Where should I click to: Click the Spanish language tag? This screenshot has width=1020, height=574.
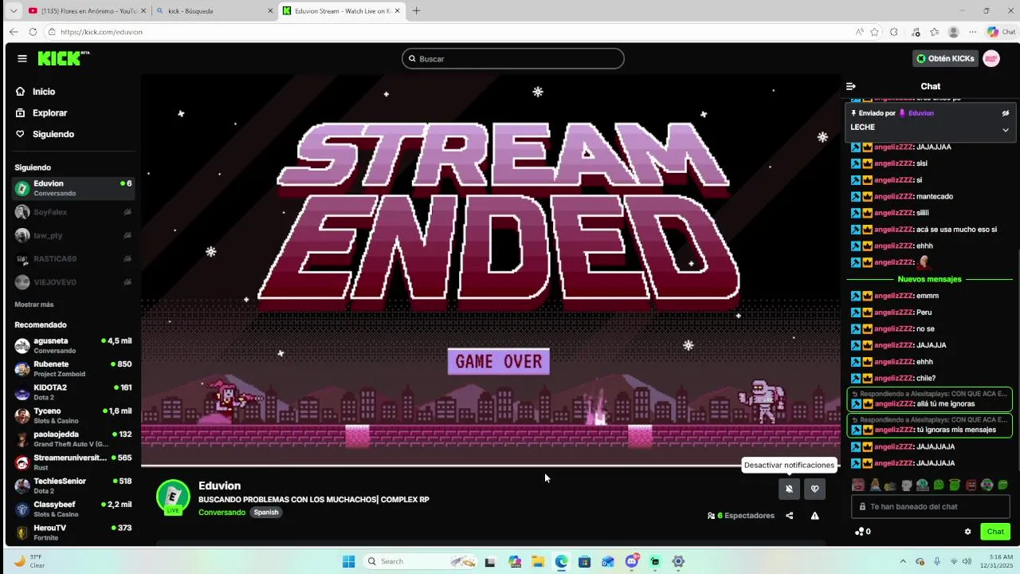point(266,512)
